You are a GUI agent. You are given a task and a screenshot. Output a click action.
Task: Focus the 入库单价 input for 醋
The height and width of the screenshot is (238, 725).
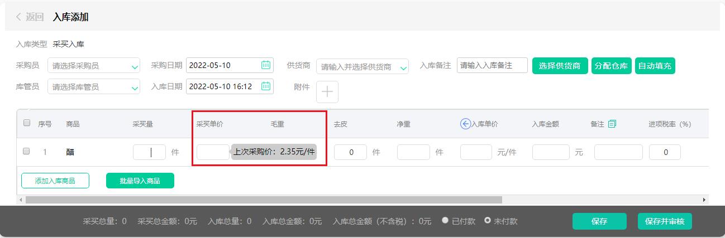point(476,152)
